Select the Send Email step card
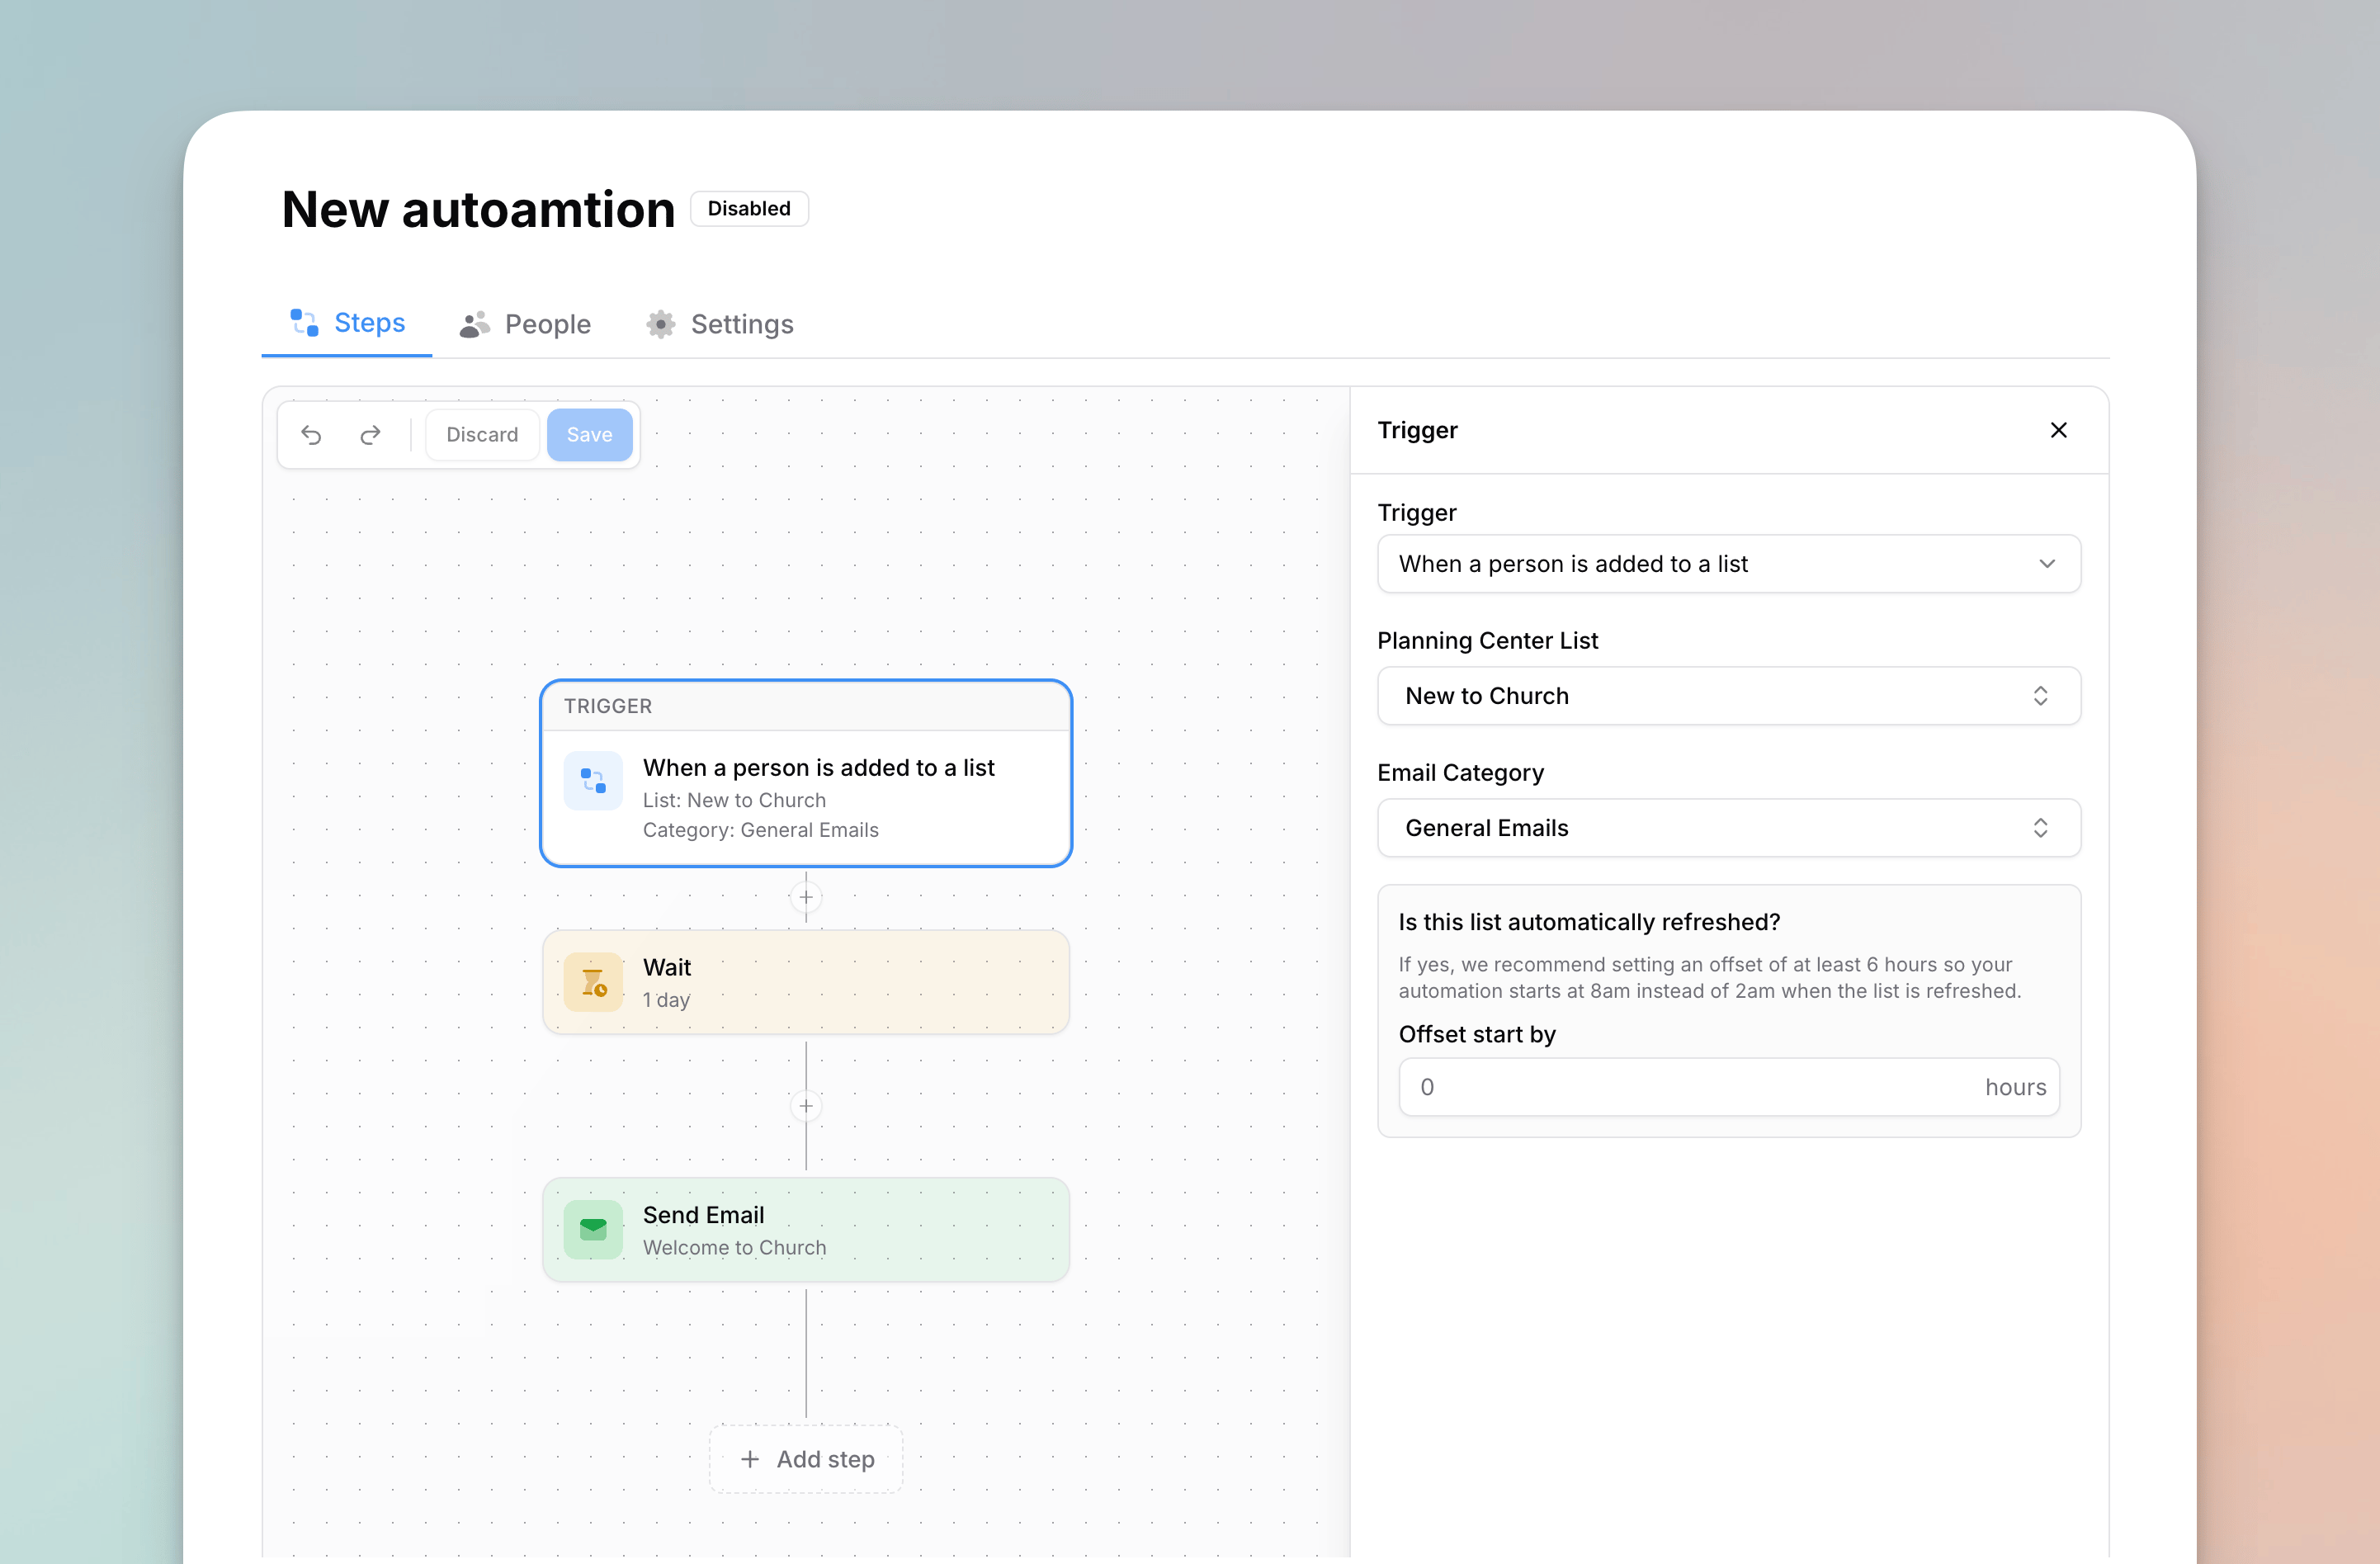 (x=806, y=1229)
